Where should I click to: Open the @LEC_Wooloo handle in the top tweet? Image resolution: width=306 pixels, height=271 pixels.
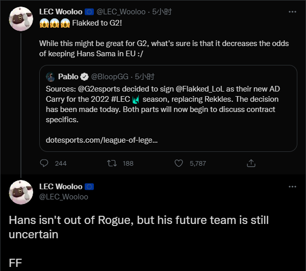(x=121, y=12)
